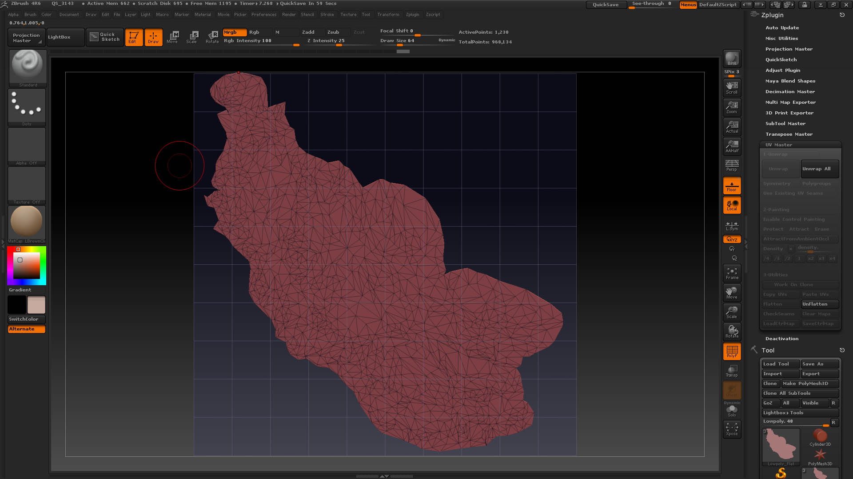Select the Zoom magnifier tool
This screenshot has width=853, height=479.
pyautogui.click(x=732, y=107)
